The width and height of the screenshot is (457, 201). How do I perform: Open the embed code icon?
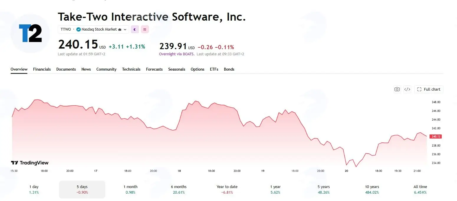407,89
